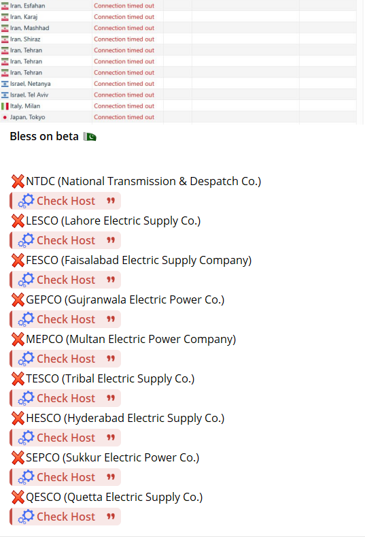Click the quote mark icon under MEPCO
This screenshot has width=365, height=537.
click(111, 358)
